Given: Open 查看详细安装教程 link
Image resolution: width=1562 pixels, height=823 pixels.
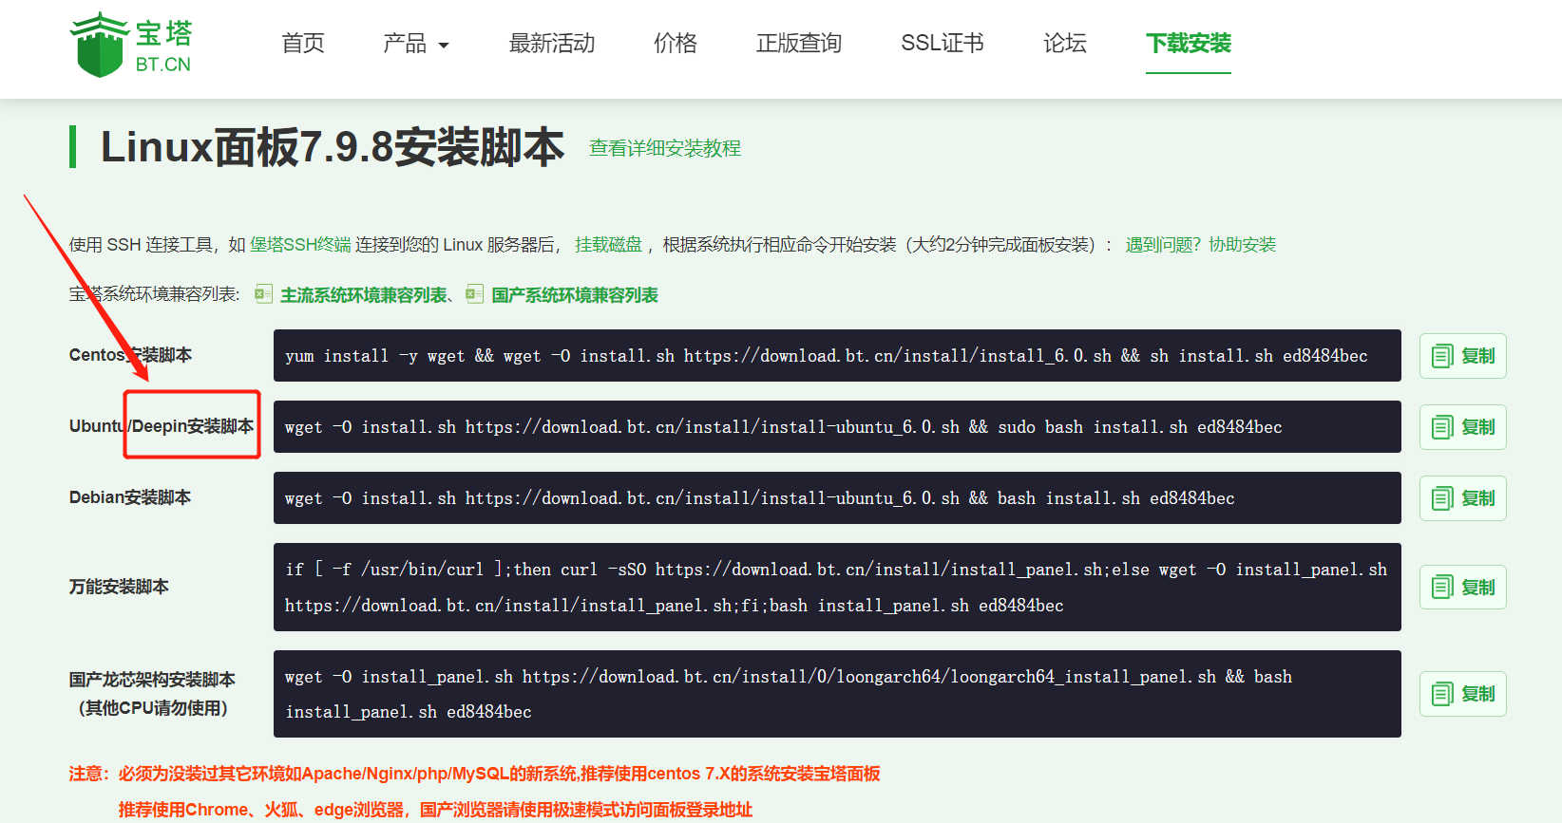Looking at the screenshot, I should tap(665, 148).
